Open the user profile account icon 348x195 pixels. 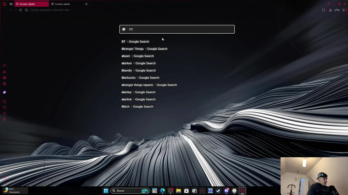pyautogui.click(x=330, y=10)
